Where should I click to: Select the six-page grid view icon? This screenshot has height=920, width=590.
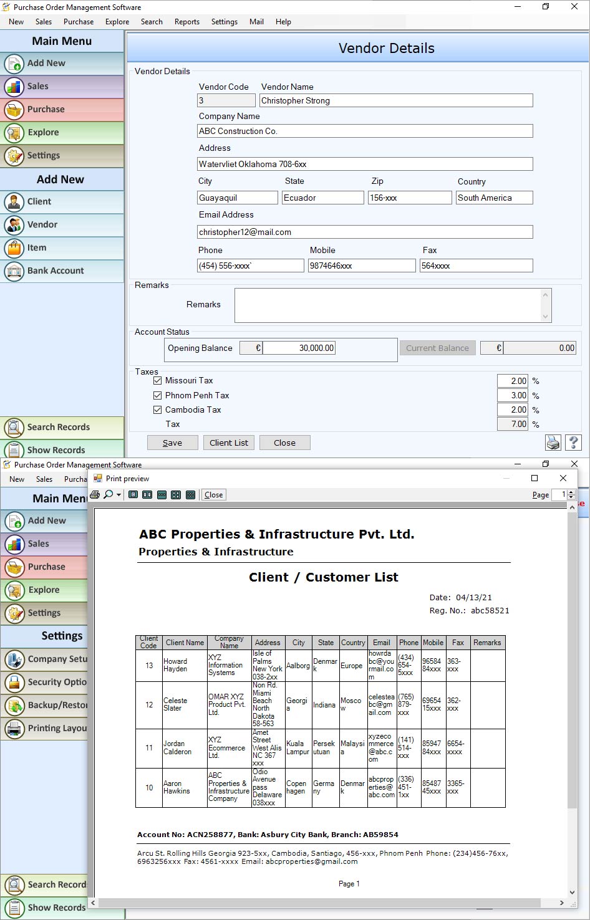pos(191,494)
